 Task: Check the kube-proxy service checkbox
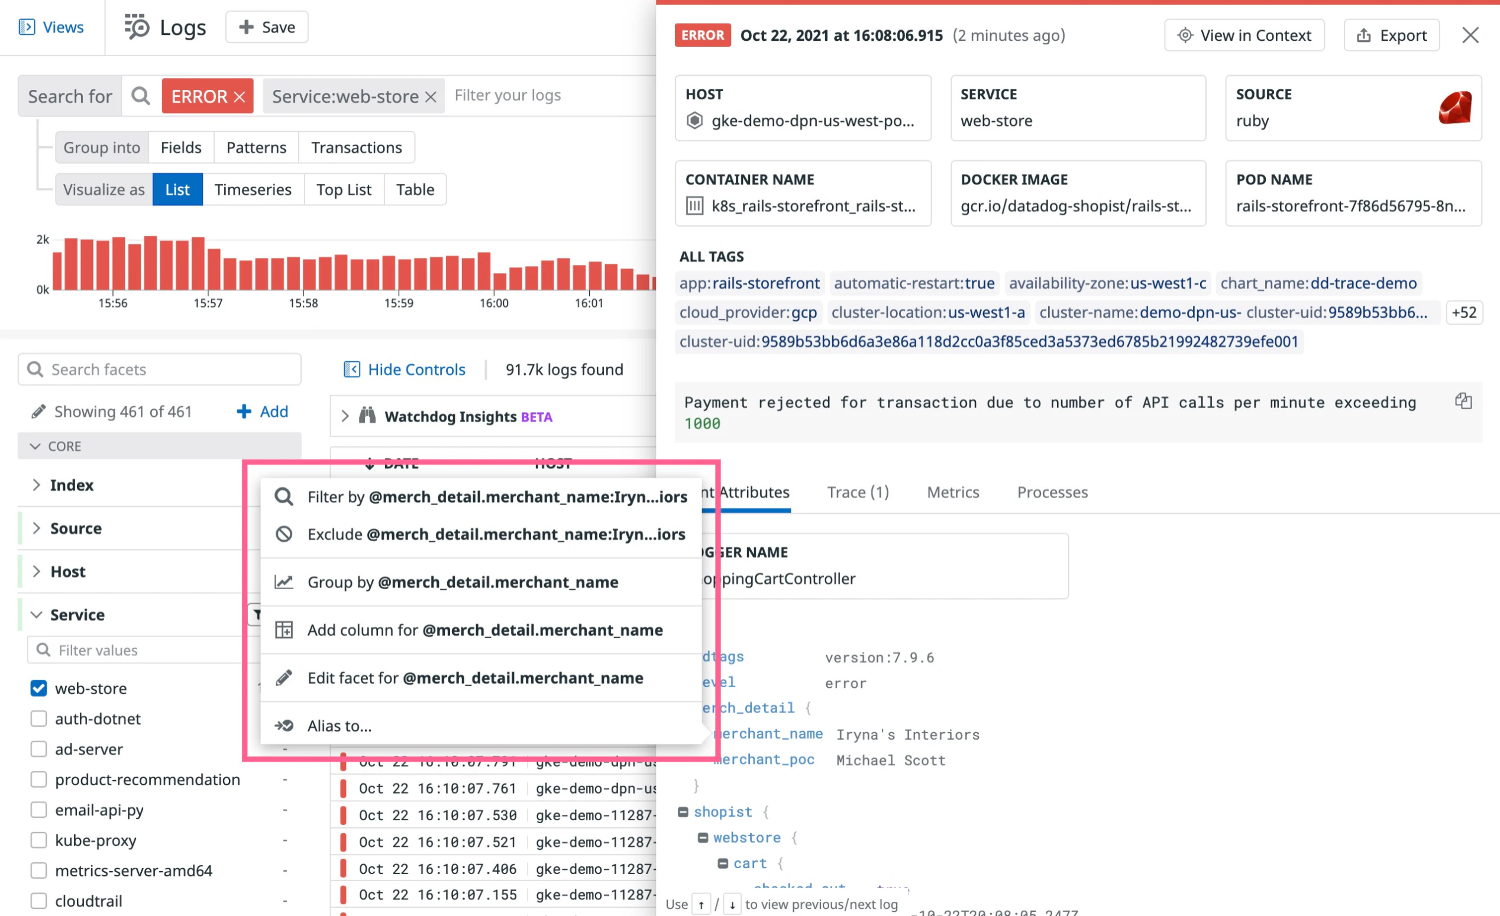tap(39, 840)
